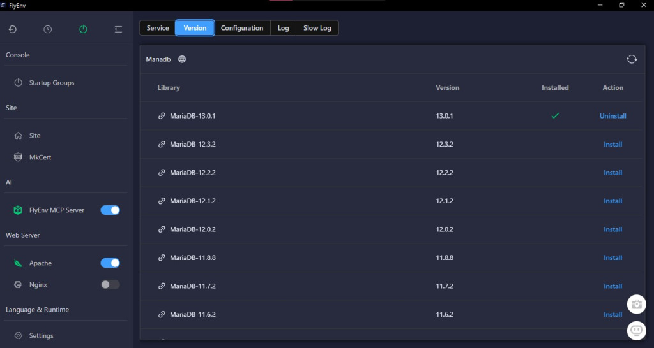Click the link icon beside MariaDB-12.2.2
Screen dimensions: 654x348
tap(162, 173)
